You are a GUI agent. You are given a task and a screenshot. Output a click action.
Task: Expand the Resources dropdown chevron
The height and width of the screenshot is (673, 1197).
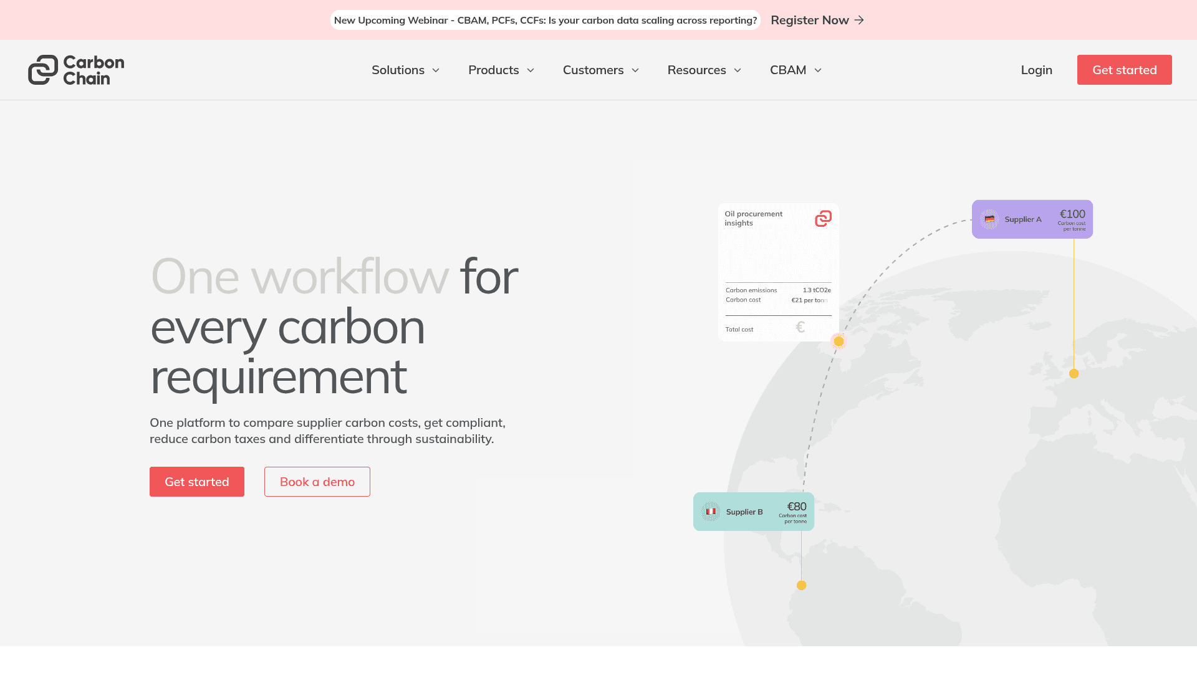click(x=738, y=70)
